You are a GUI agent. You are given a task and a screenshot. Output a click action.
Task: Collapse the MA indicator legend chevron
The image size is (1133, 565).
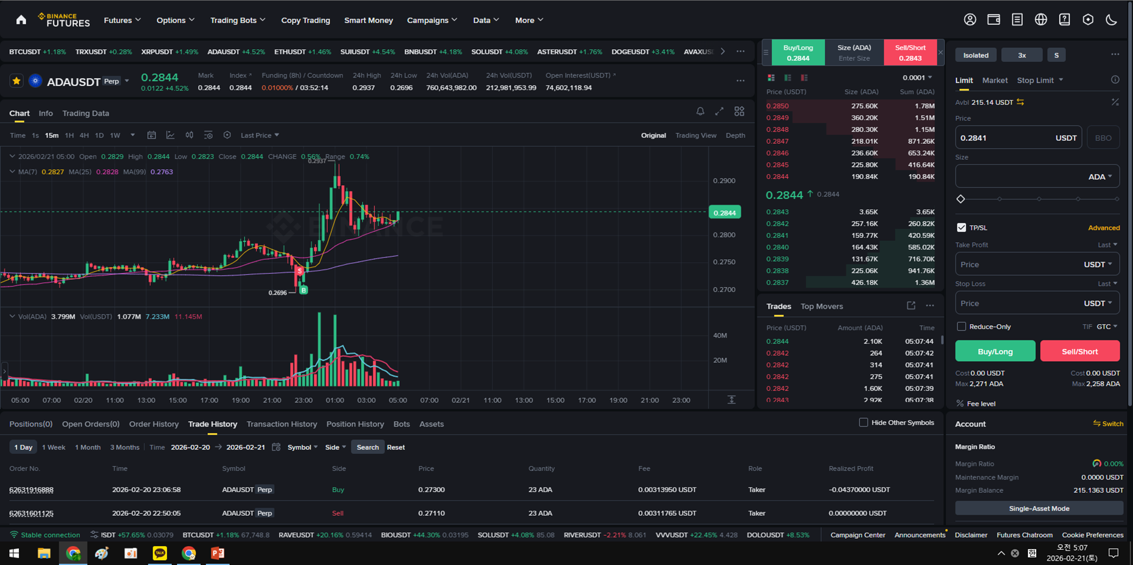(12, 172)
